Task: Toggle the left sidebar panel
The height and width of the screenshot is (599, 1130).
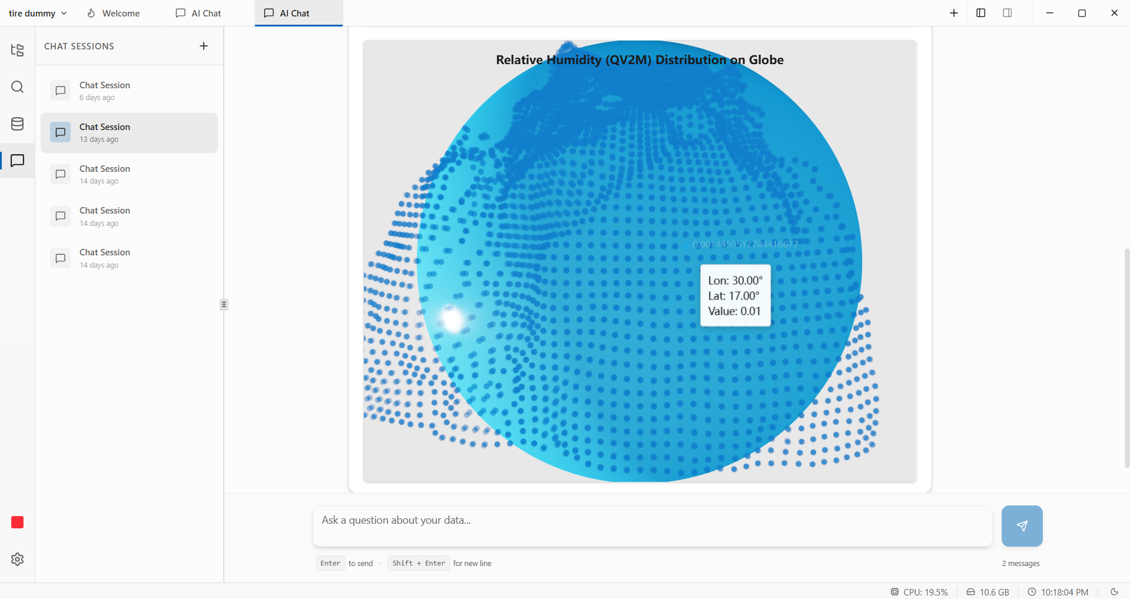Action: tap(981, 12)
